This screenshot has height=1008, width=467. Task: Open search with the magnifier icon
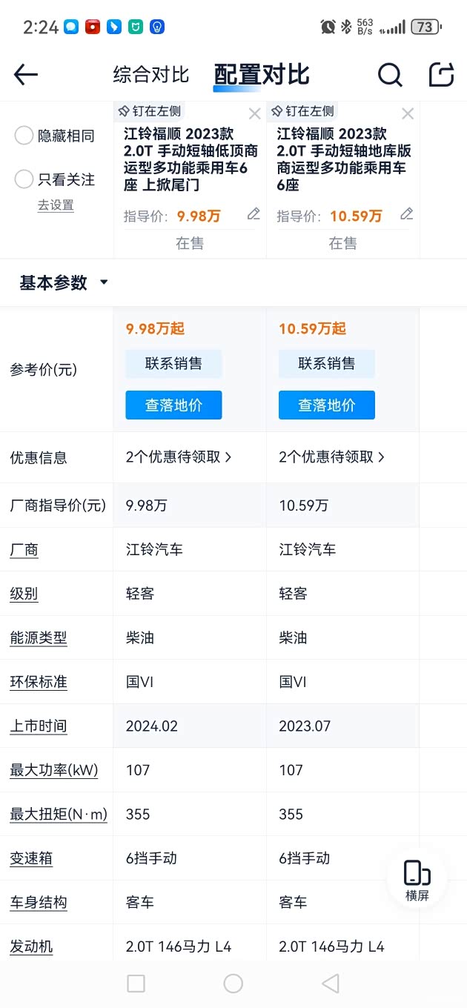tap(390, 74)
